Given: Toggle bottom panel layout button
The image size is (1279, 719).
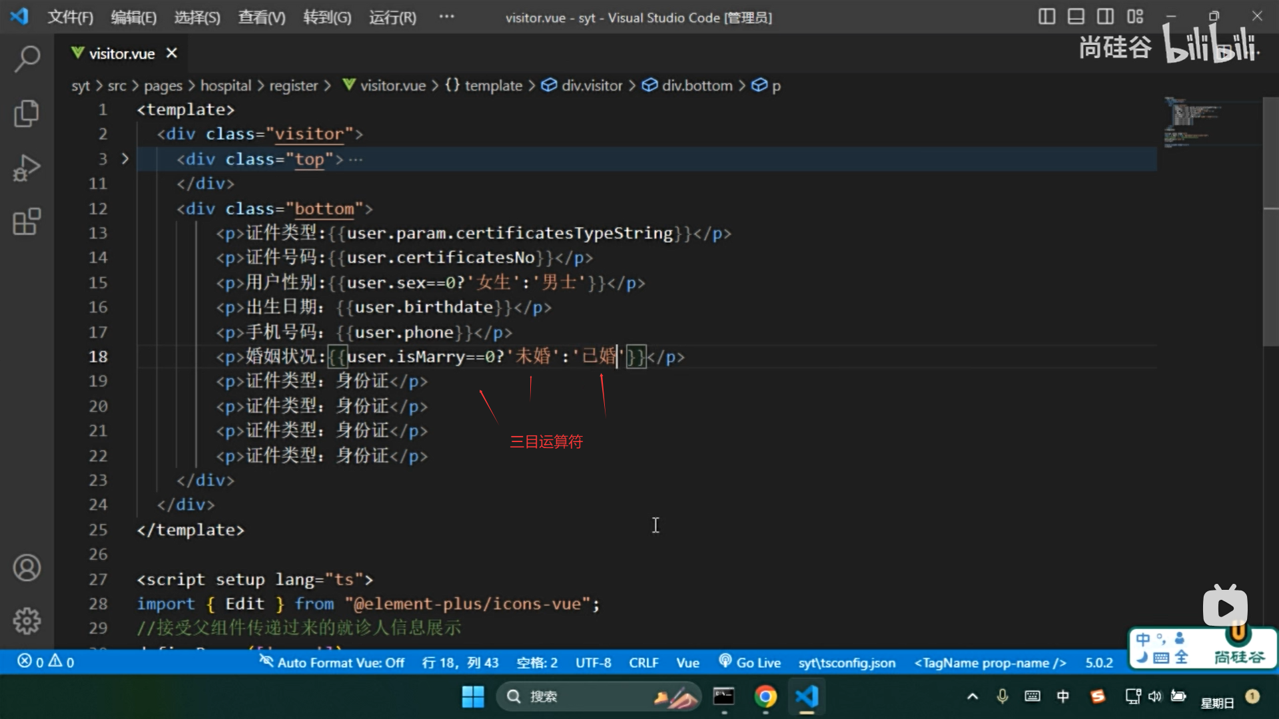Looking at the screenshot, I should [x=1076, y=17].
